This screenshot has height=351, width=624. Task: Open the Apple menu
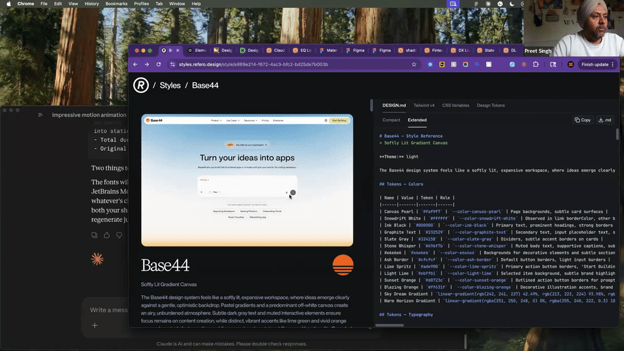click(x=8, y=4)
